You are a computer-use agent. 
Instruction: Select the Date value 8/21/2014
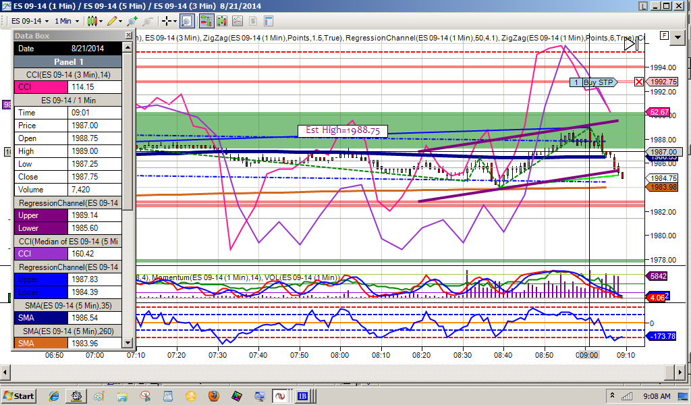coord(88,49)
